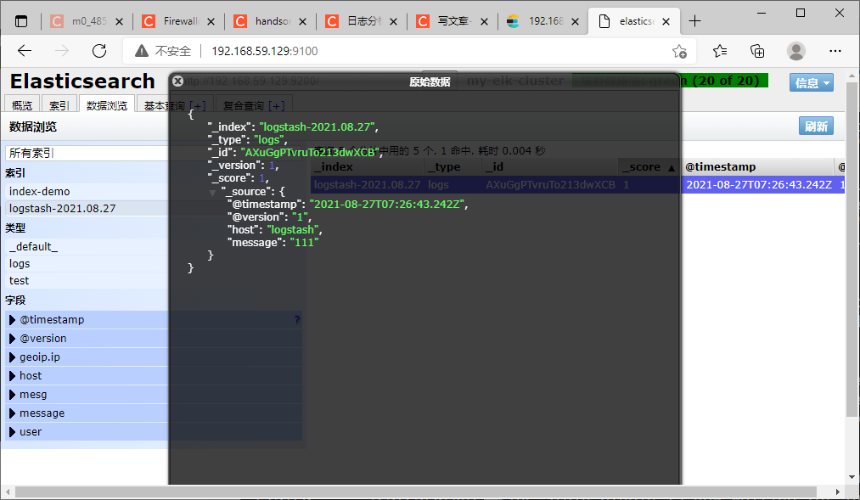Click the 刷新 refresh button

[816, 126]
